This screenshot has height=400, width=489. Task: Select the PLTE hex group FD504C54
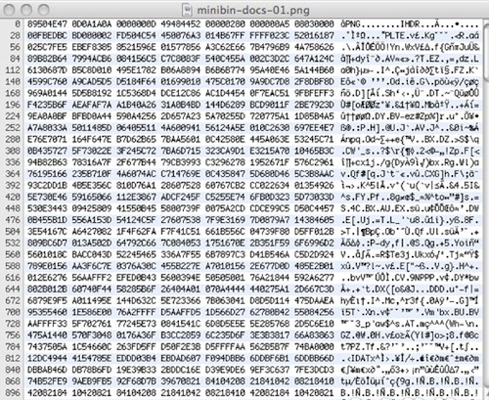136,35
